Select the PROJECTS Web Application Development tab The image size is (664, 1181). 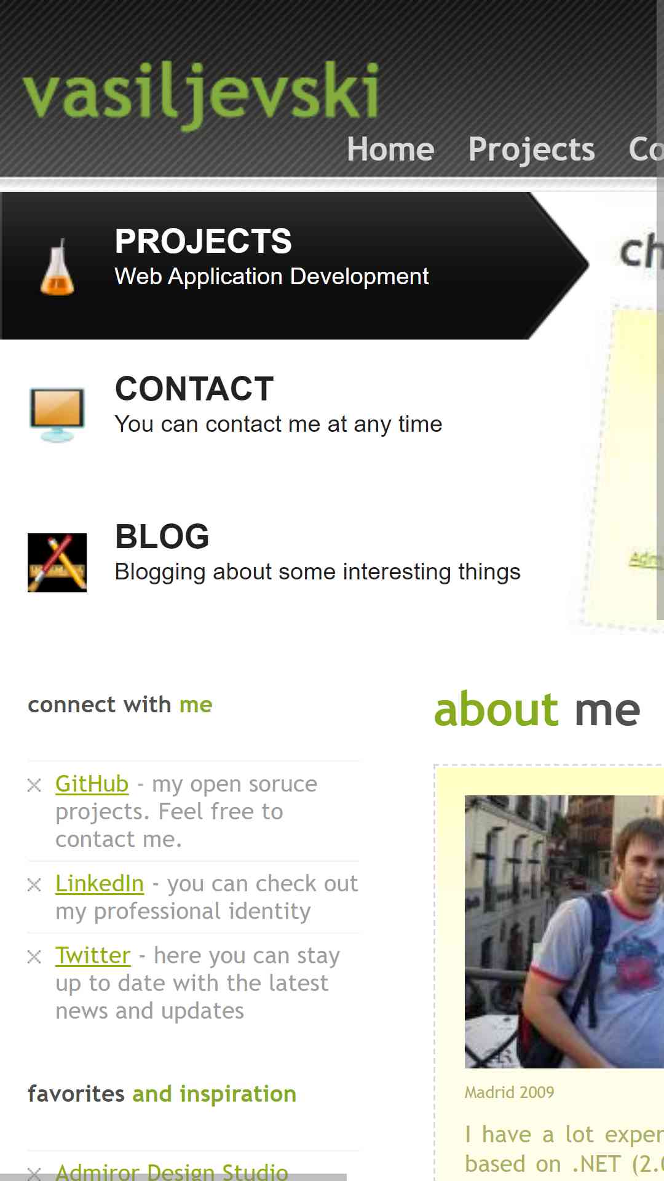pos(295,266)
